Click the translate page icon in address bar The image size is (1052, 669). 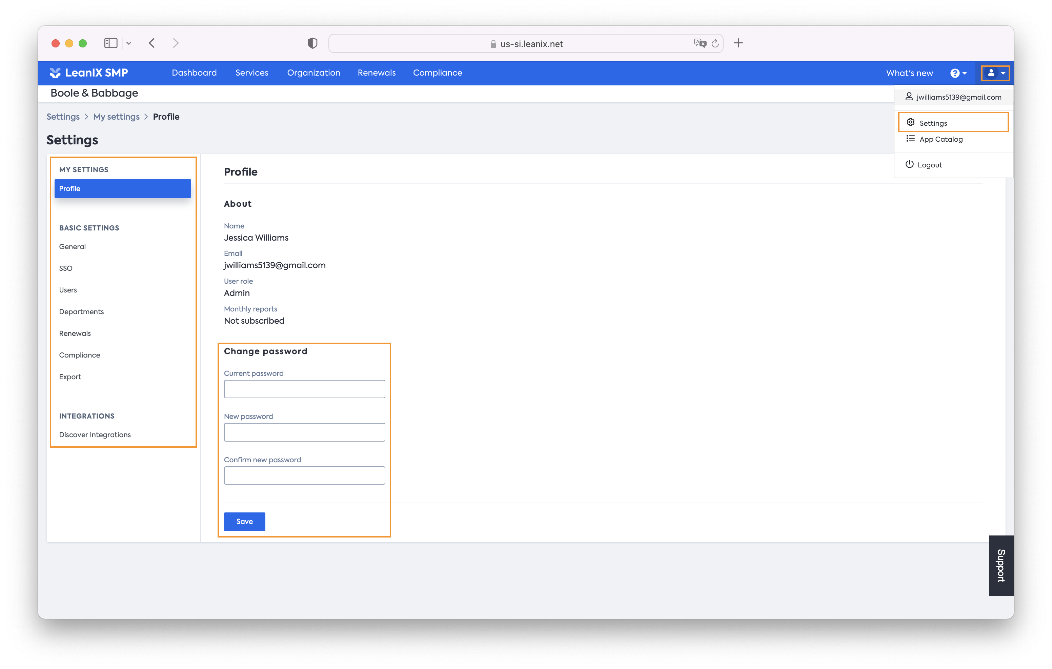click(700, 43)
